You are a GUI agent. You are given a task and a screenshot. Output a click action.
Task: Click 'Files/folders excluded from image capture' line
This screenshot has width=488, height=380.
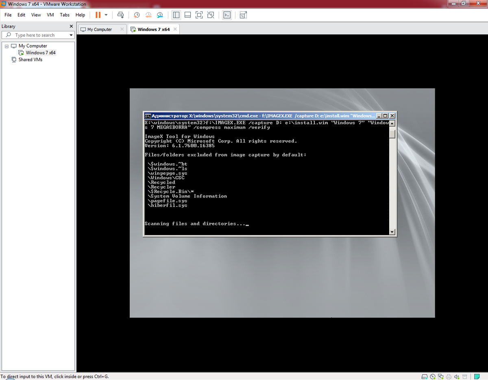(226, 155)
